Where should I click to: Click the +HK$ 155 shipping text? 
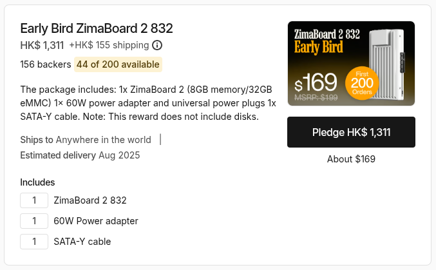point(108,45)
